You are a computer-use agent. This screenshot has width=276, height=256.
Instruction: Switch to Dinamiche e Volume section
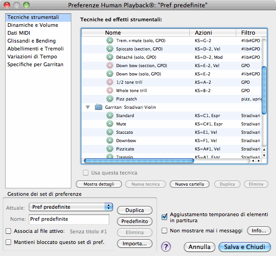tap(33, 25)
